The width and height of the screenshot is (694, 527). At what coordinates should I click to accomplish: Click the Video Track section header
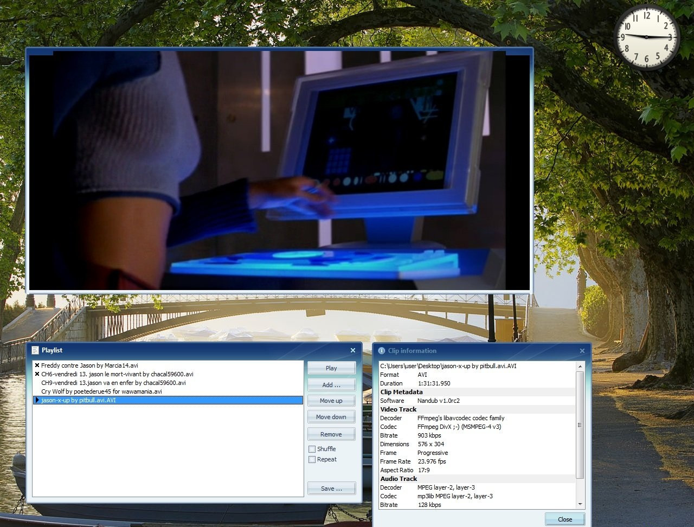(399, 409)
